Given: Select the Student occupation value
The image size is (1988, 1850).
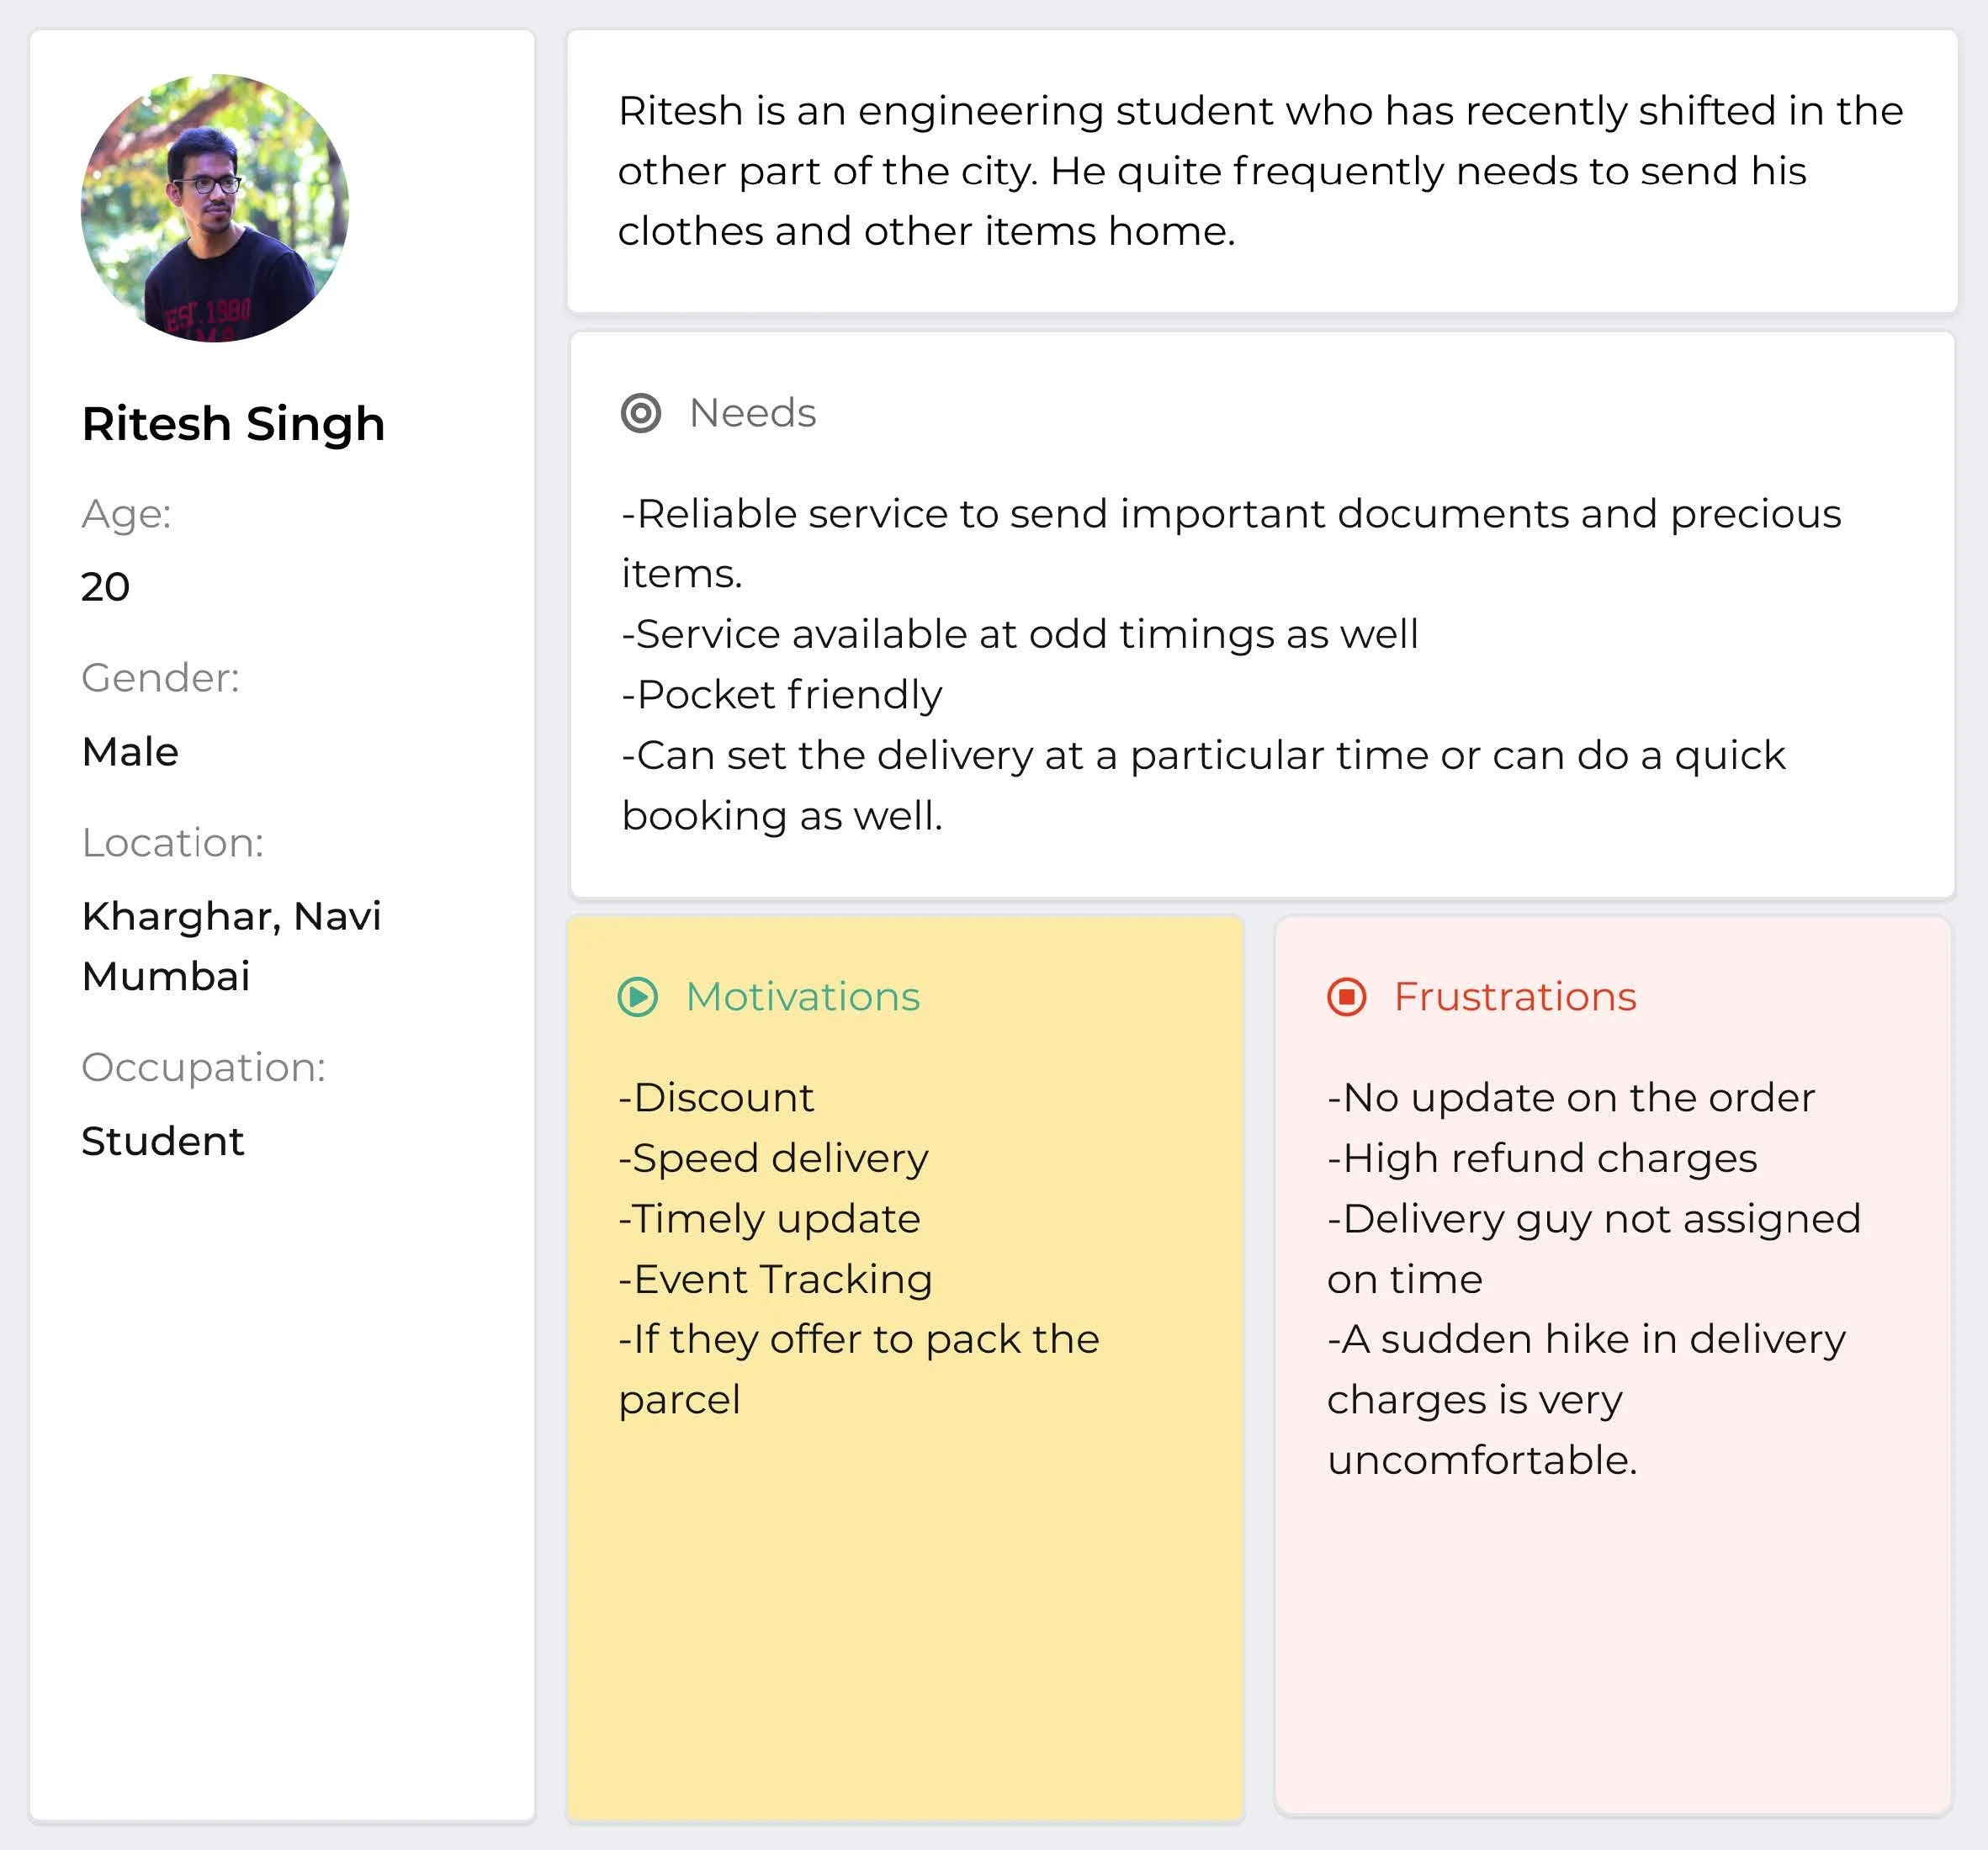Looking at the screenshot, I should click(x=163, y=1141).
